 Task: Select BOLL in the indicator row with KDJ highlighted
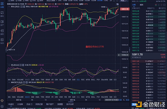coord(93,80)
